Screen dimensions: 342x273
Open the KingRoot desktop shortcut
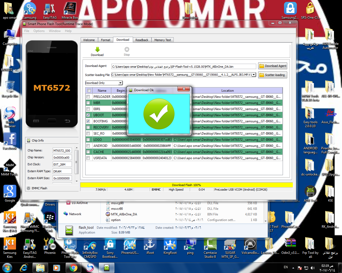170,246
